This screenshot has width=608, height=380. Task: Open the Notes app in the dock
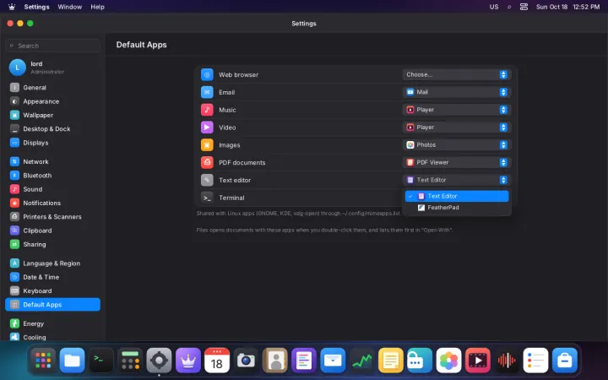pyautogui.click(x=391, y=361)
